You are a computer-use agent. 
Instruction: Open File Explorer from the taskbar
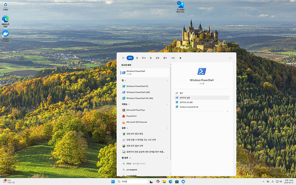pyautogui.click(x=164, y=182)
